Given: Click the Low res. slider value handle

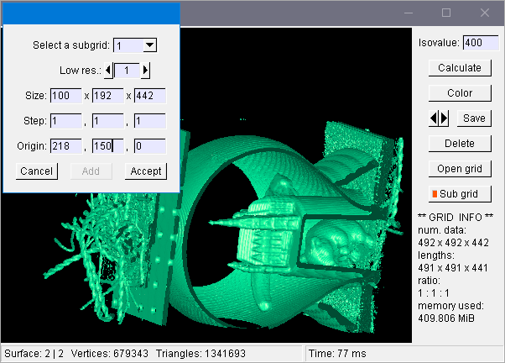Looking at the screenshot, I should tap(127, 71).
